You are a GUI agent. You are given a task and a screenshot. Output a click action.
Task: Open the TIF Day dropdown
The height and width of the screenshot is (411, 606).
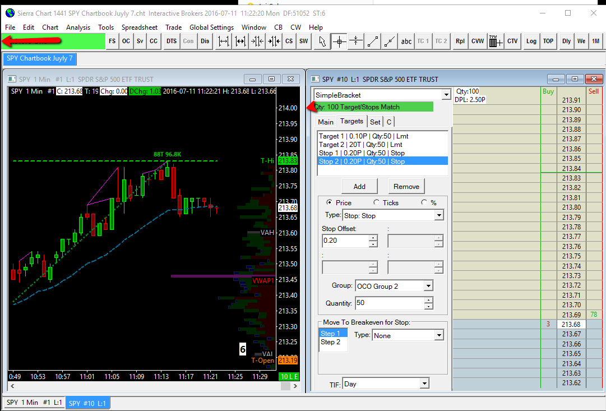(424, 384)
